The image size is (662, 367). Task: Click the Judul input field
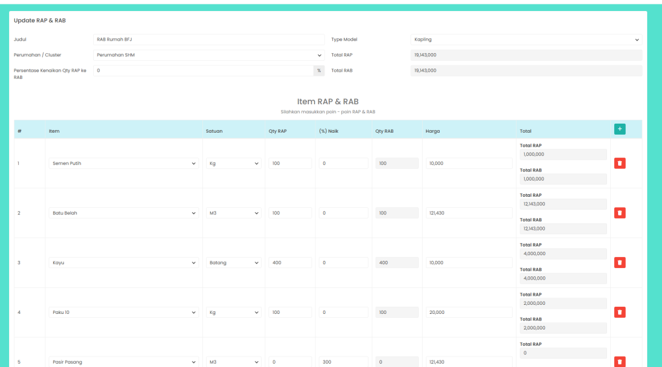[209, 39]
